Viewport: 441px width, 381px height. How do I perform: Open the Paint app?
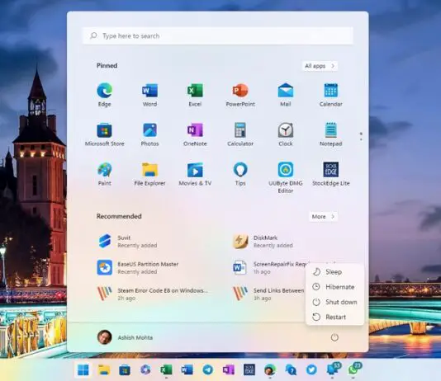pos(104,174)
